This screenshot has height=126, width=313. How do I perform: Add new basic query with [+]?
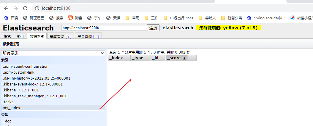(69, 37)
